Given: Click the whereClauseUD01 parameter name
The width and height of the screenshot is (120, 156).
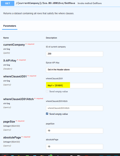Looking at the screenshot, I should click(x=15, y=76).
